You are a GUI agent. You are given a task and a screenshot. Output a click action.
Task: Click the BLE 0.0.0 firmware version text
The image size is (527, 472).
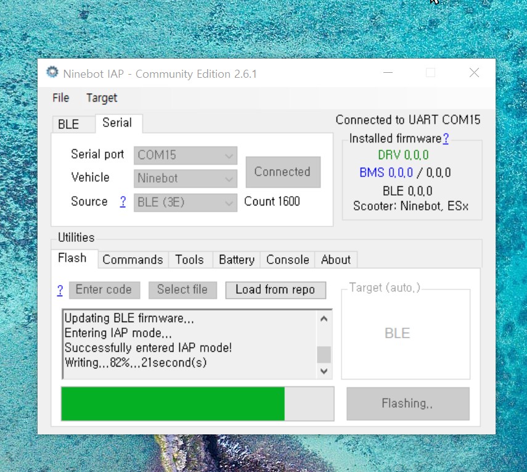(x=407, y=191)
